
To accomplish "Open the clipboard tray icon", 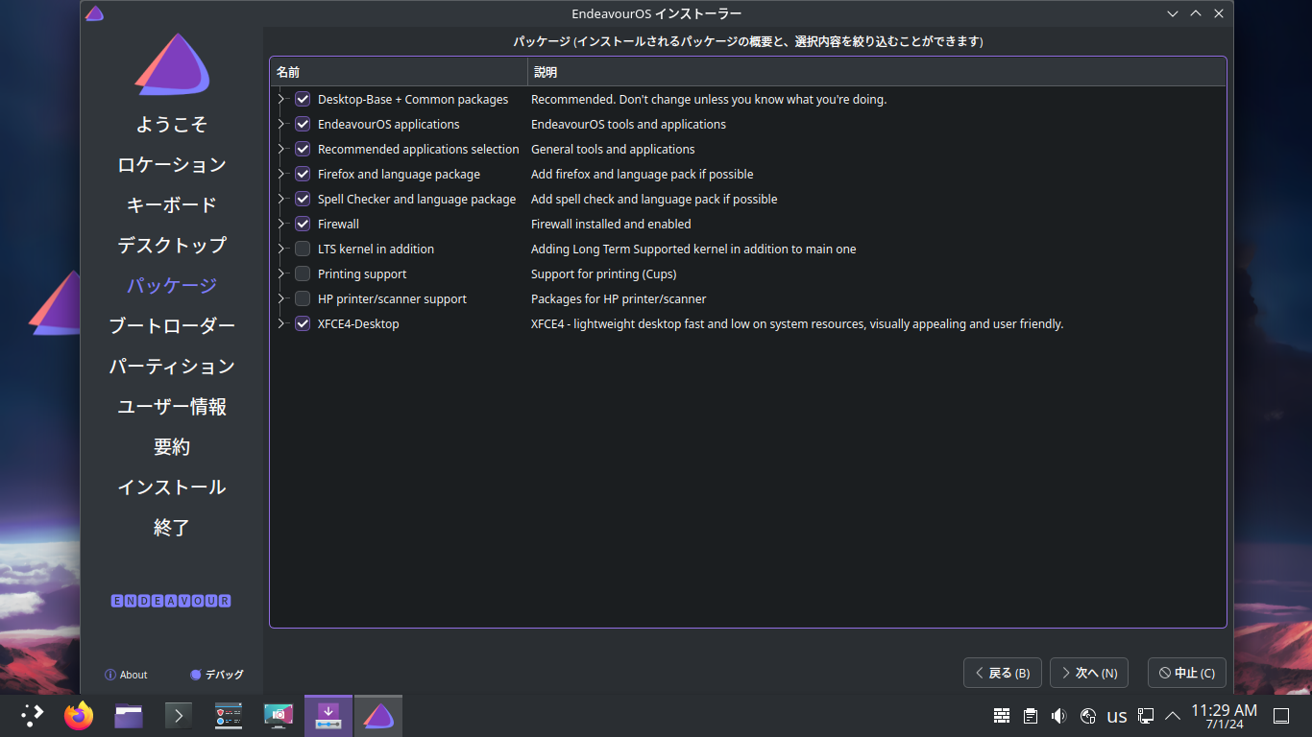I will point(1031,716).
